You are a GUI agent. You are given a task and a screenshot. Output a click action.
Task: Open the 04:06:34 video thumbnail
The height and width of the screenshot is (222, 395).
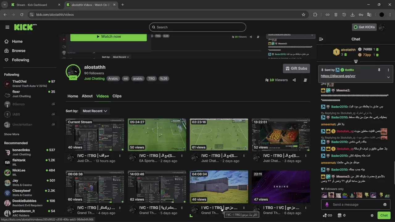tap(219, 187)
